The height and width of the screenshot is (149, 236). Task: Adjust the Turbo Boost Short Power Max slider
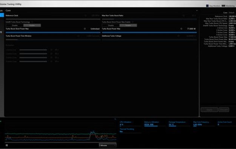tap(53, 32)
